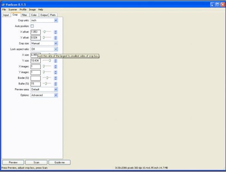Open the File menu
Screen dimensions: 226x172
tap(4, 10)
